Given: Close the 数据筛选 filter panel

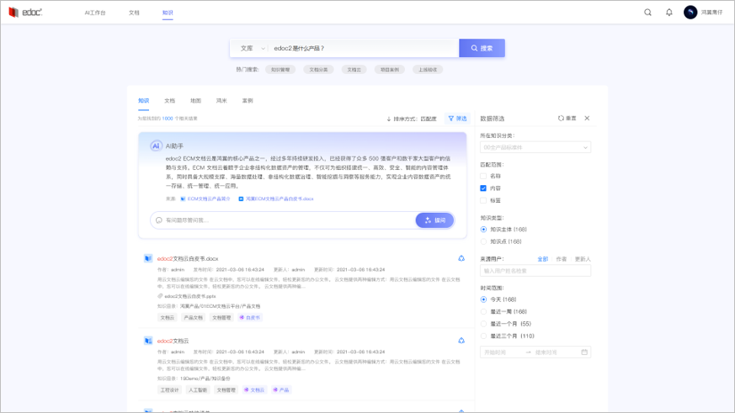Looking at the screenshot, I should point(587,119).
